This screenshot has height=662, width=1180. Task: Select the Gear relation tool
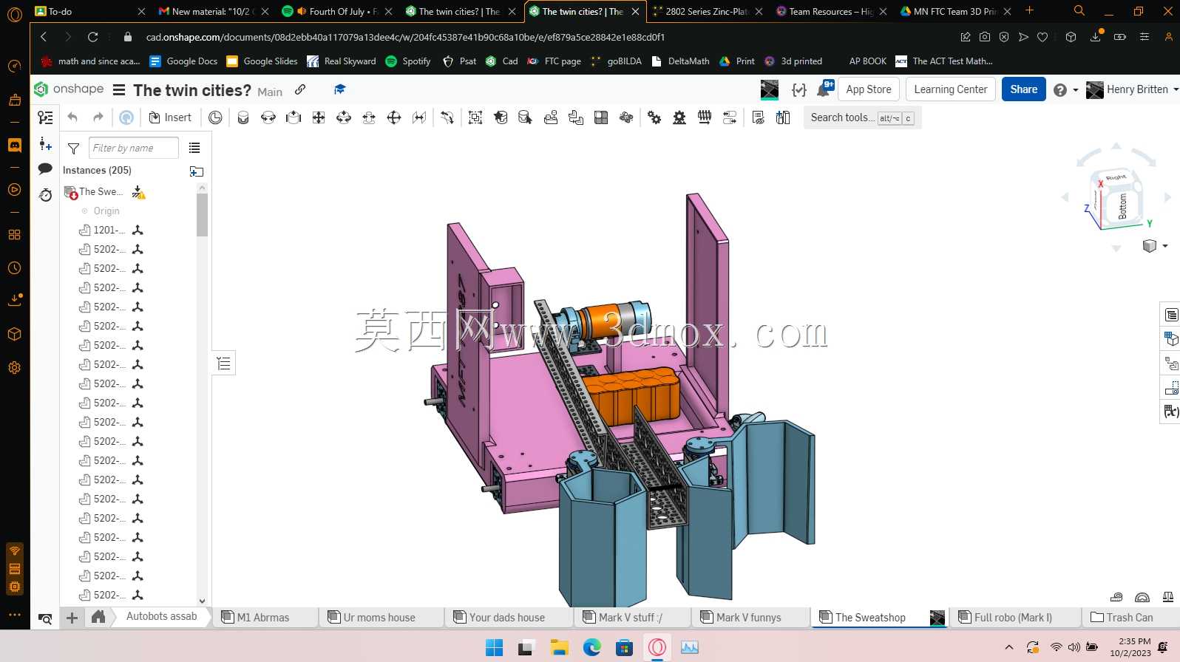(654, 117)
